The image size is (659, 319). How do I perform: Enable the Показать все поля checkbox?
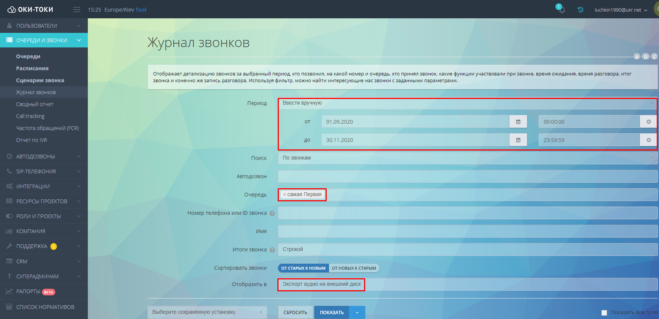604,313
